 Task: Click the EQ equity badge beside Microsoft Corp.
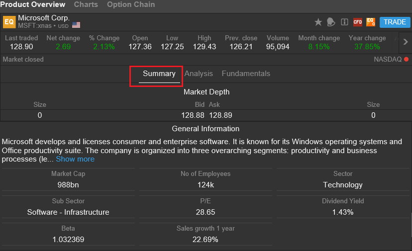coord(9,22)
